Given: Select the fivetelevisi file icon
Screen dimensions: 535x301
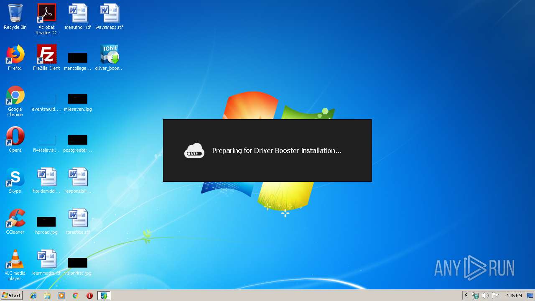Looking at the screenshot, I should tap(46, 140).
